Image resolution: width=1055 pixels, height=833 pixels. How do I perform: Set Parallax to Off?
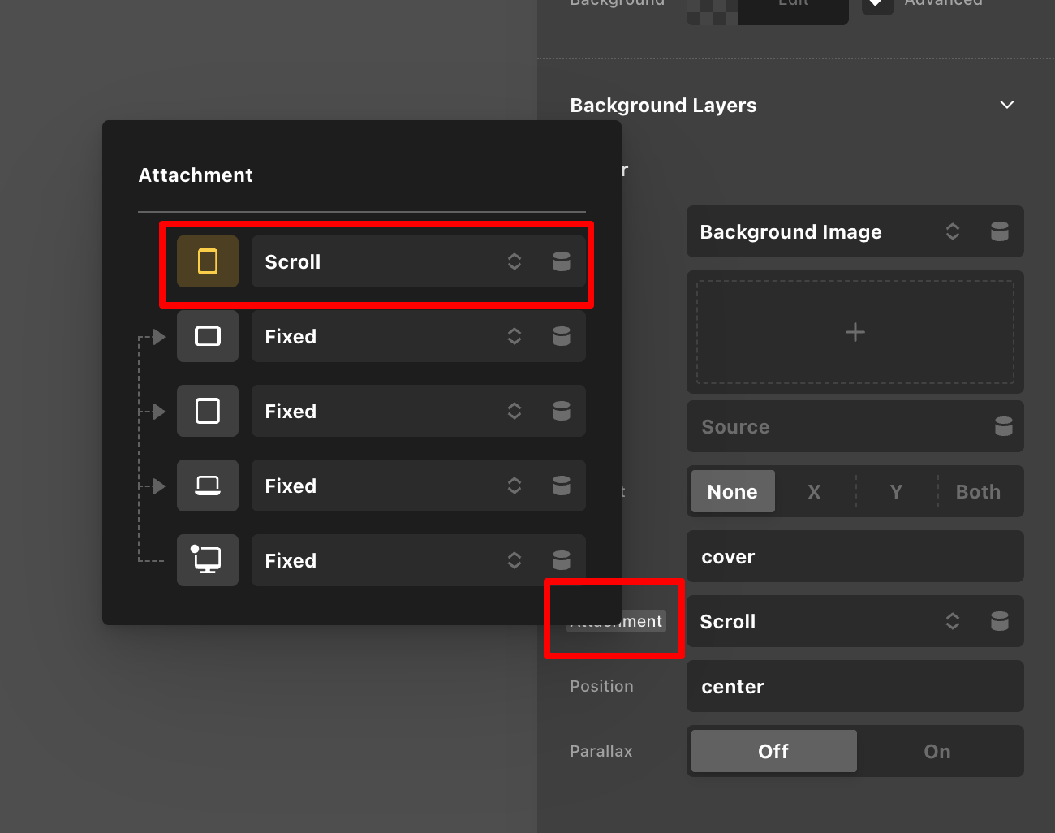tap(773, 751)
